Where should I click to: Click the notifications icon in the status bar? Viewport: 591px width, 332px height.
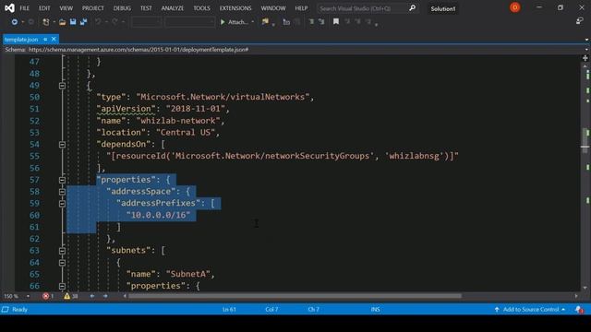tap(579, 310)
